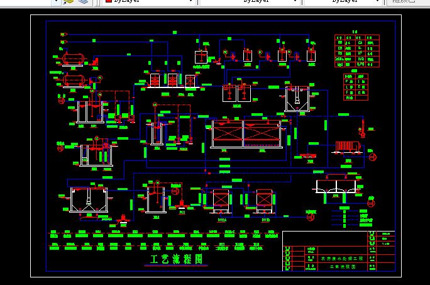Select the project name text in title block

342,259
